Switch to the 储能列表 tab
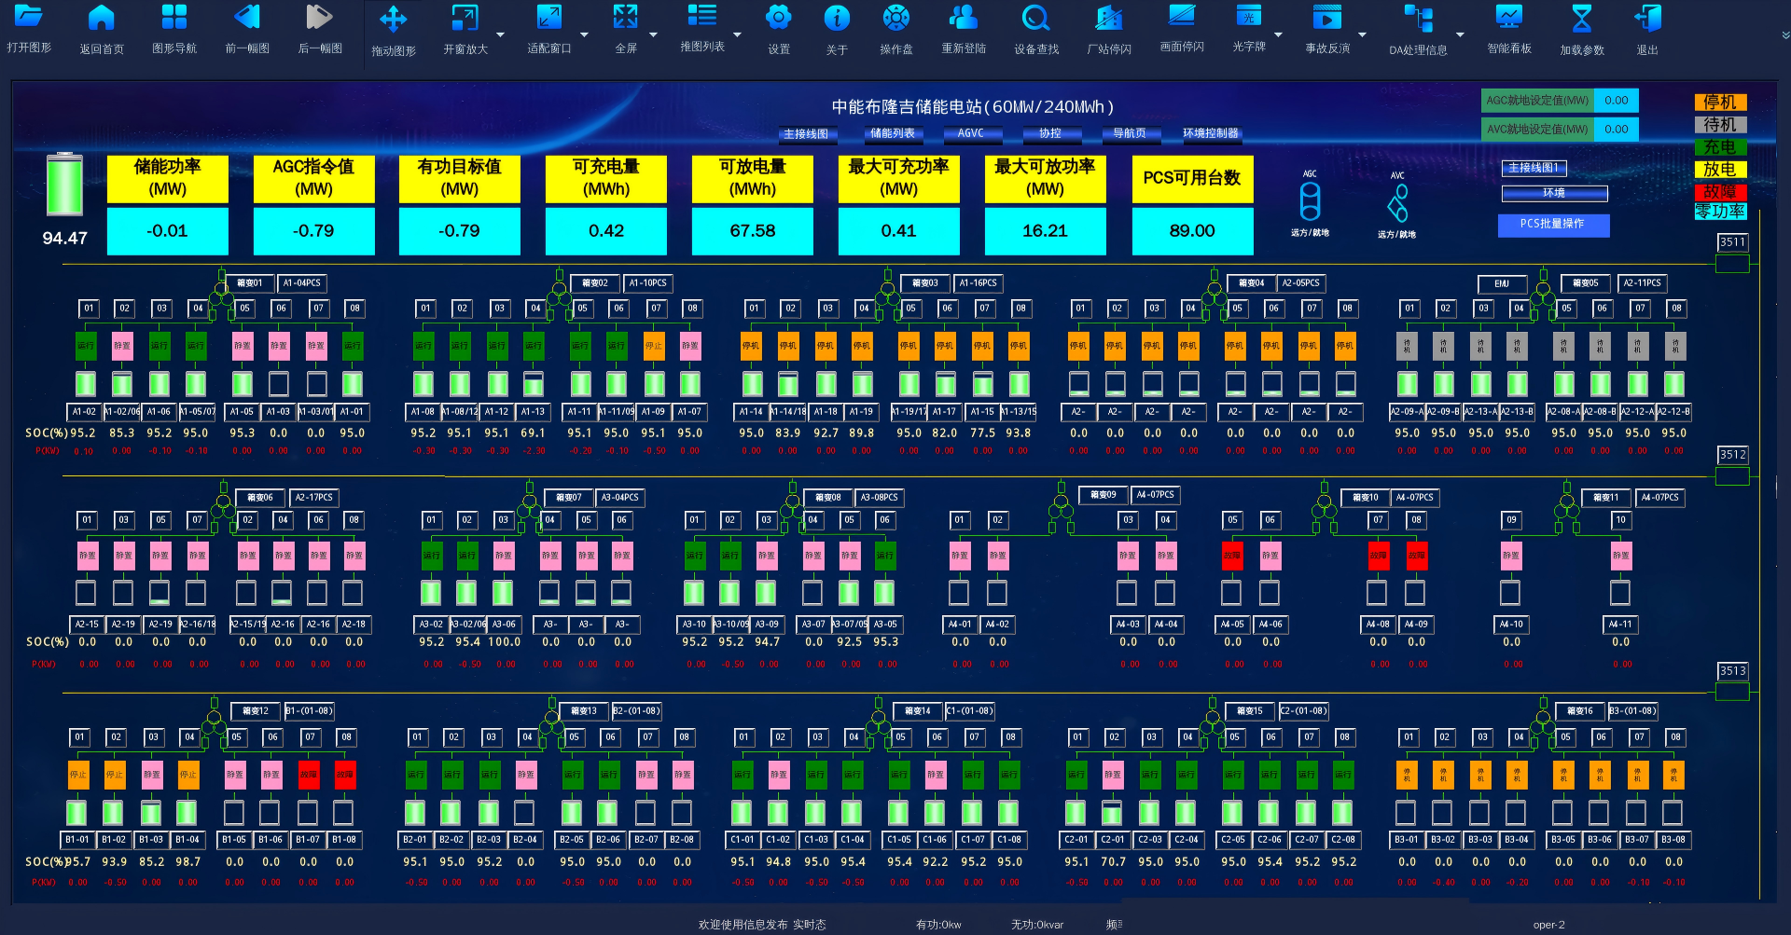This screenshot has width=1791, height=935. [x=892, y=133]
